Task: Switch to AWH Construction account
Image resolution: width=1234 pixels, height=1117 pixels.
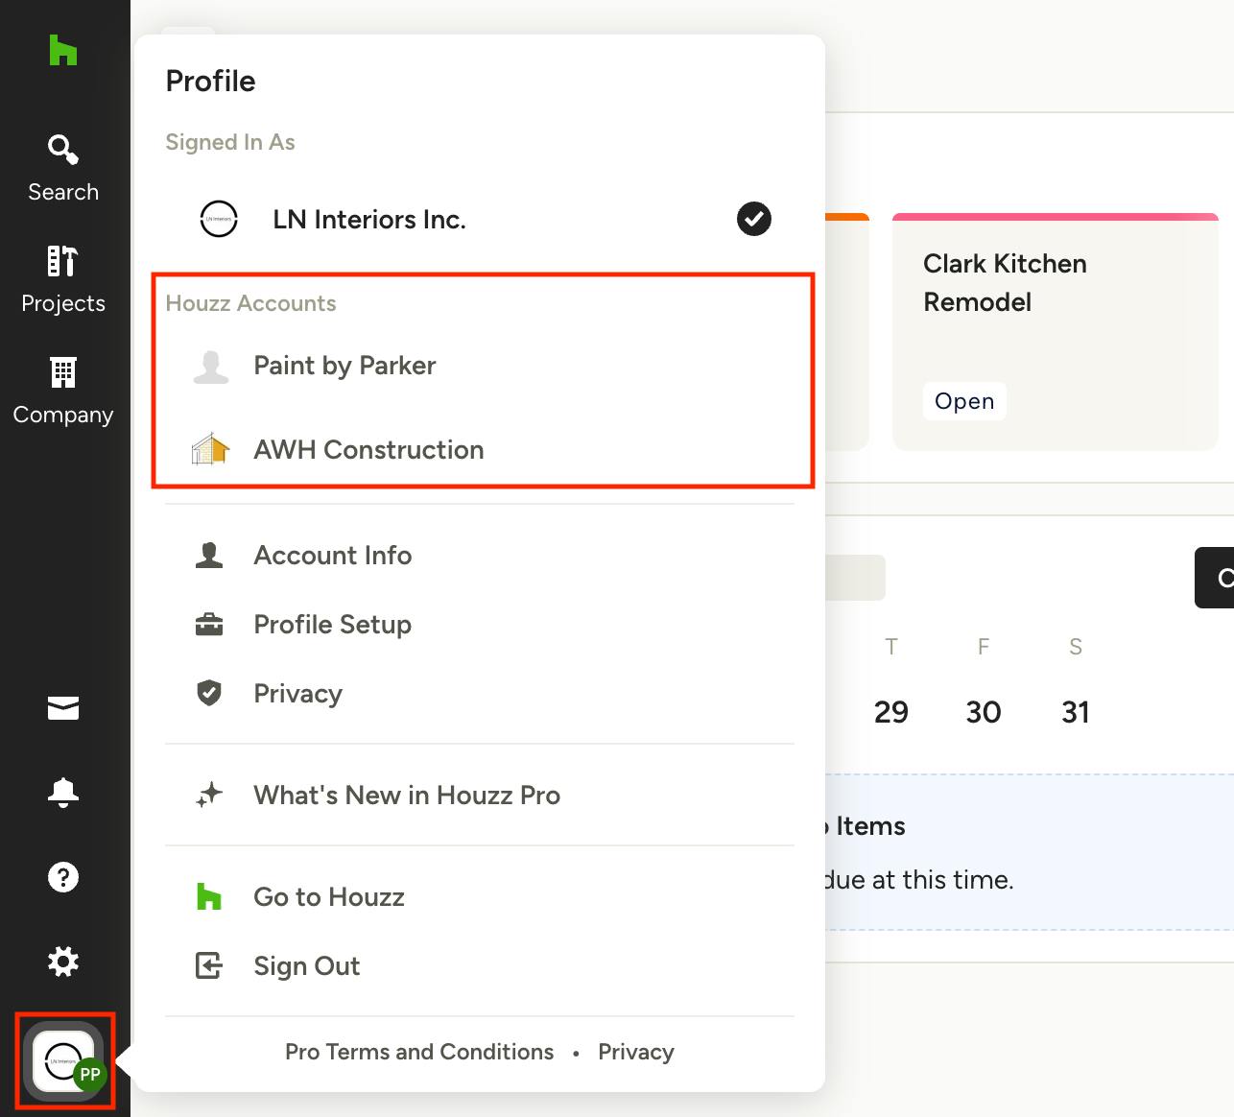Action: pyautogui.click(x=368, y=450)
